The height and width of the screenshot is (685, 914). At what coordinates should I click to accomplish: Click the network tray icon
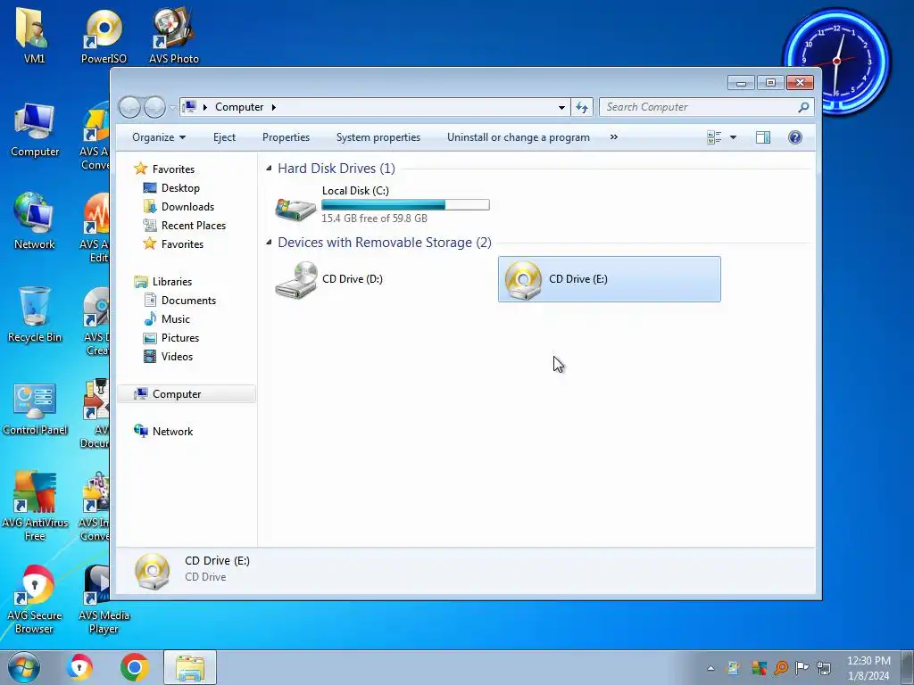824,667
